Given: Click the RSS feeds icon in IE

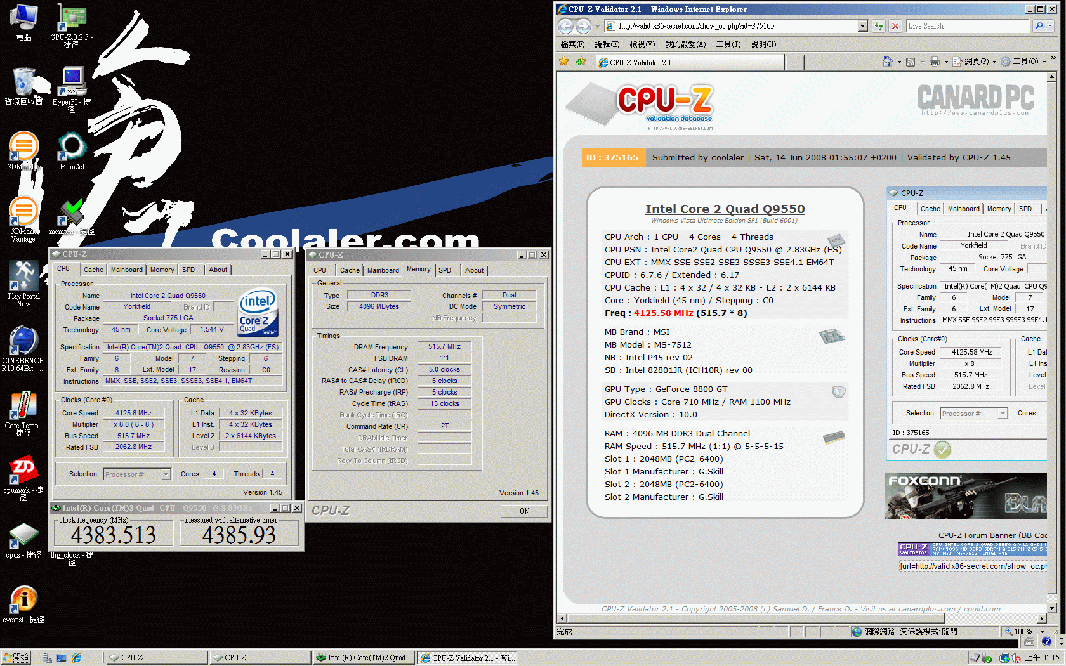Looking at the screenshot, I should (911, 62).
